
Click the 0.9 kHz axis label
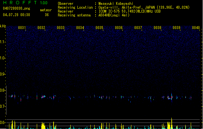click(x=3, y=74)
